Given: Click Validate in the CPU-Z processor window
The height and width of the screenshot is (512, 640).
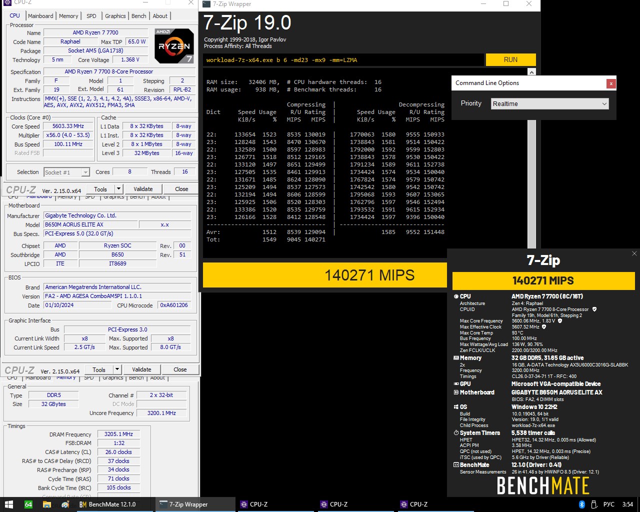Looking at the screenshot, I should point(143,189).
